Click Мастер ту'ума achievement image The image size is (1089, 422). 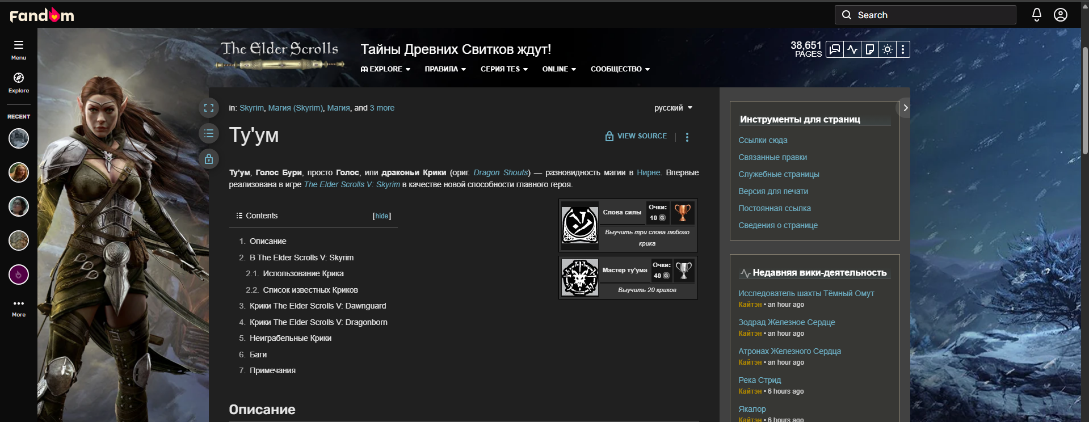click(x=580, y=277)
